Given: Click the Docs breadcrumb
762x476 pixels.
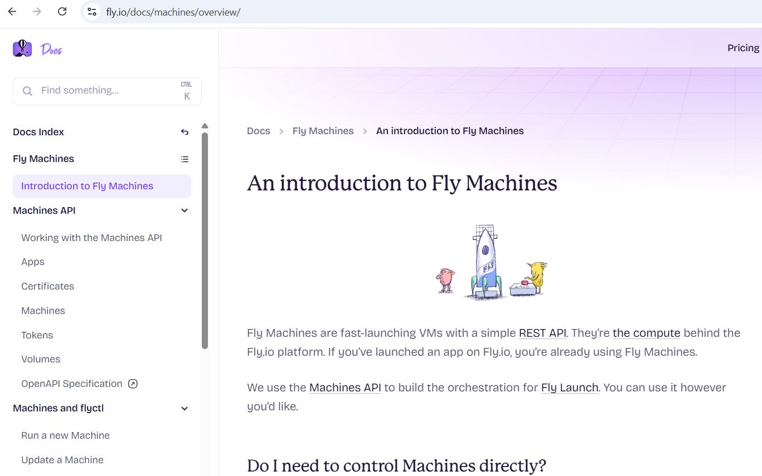Looking at the screenshot, I should (x=259, y=131).
